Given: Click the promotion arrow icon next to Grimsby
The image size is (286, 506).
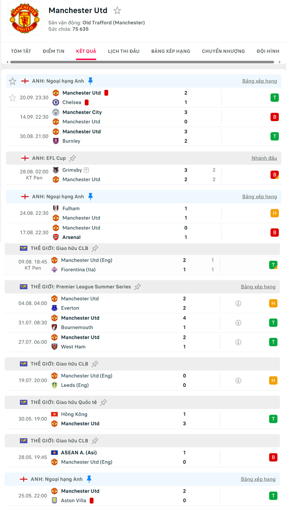Looking at the screenshot, I should click(86, 170).
